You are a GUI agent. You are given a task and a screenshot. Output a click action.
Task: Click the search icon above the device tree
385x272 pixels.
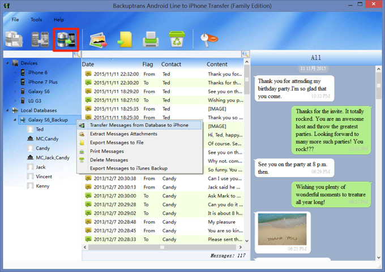tap(77, 54)
